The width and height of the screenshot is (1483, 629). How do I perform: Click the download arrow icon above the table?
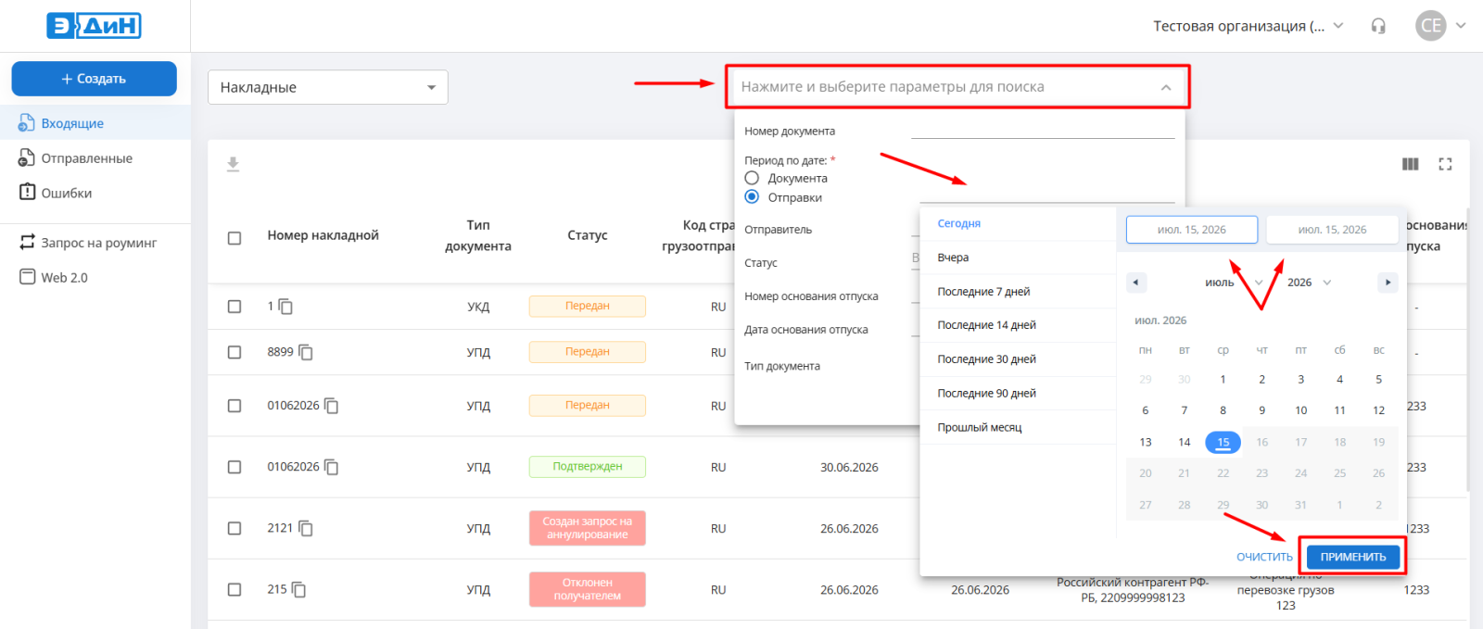coord(234,164)
